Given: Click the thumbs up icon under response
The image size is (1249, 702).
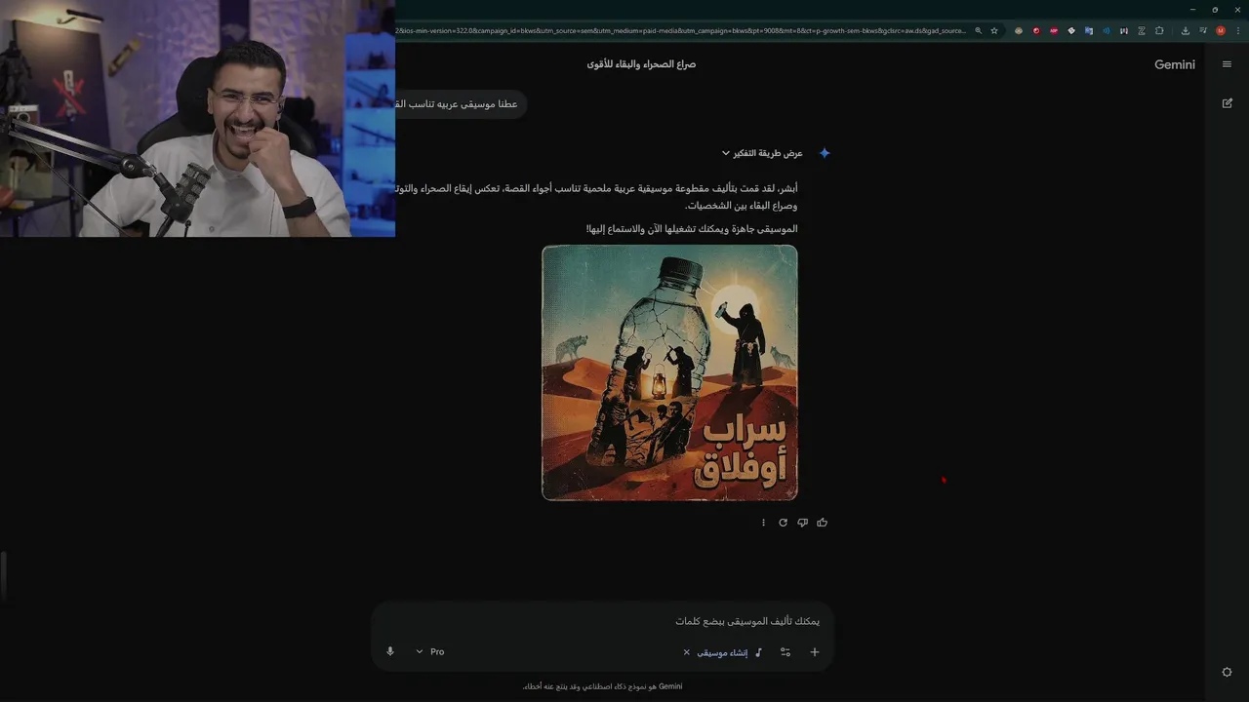Looking at the screenshot, I should (822, 523).
